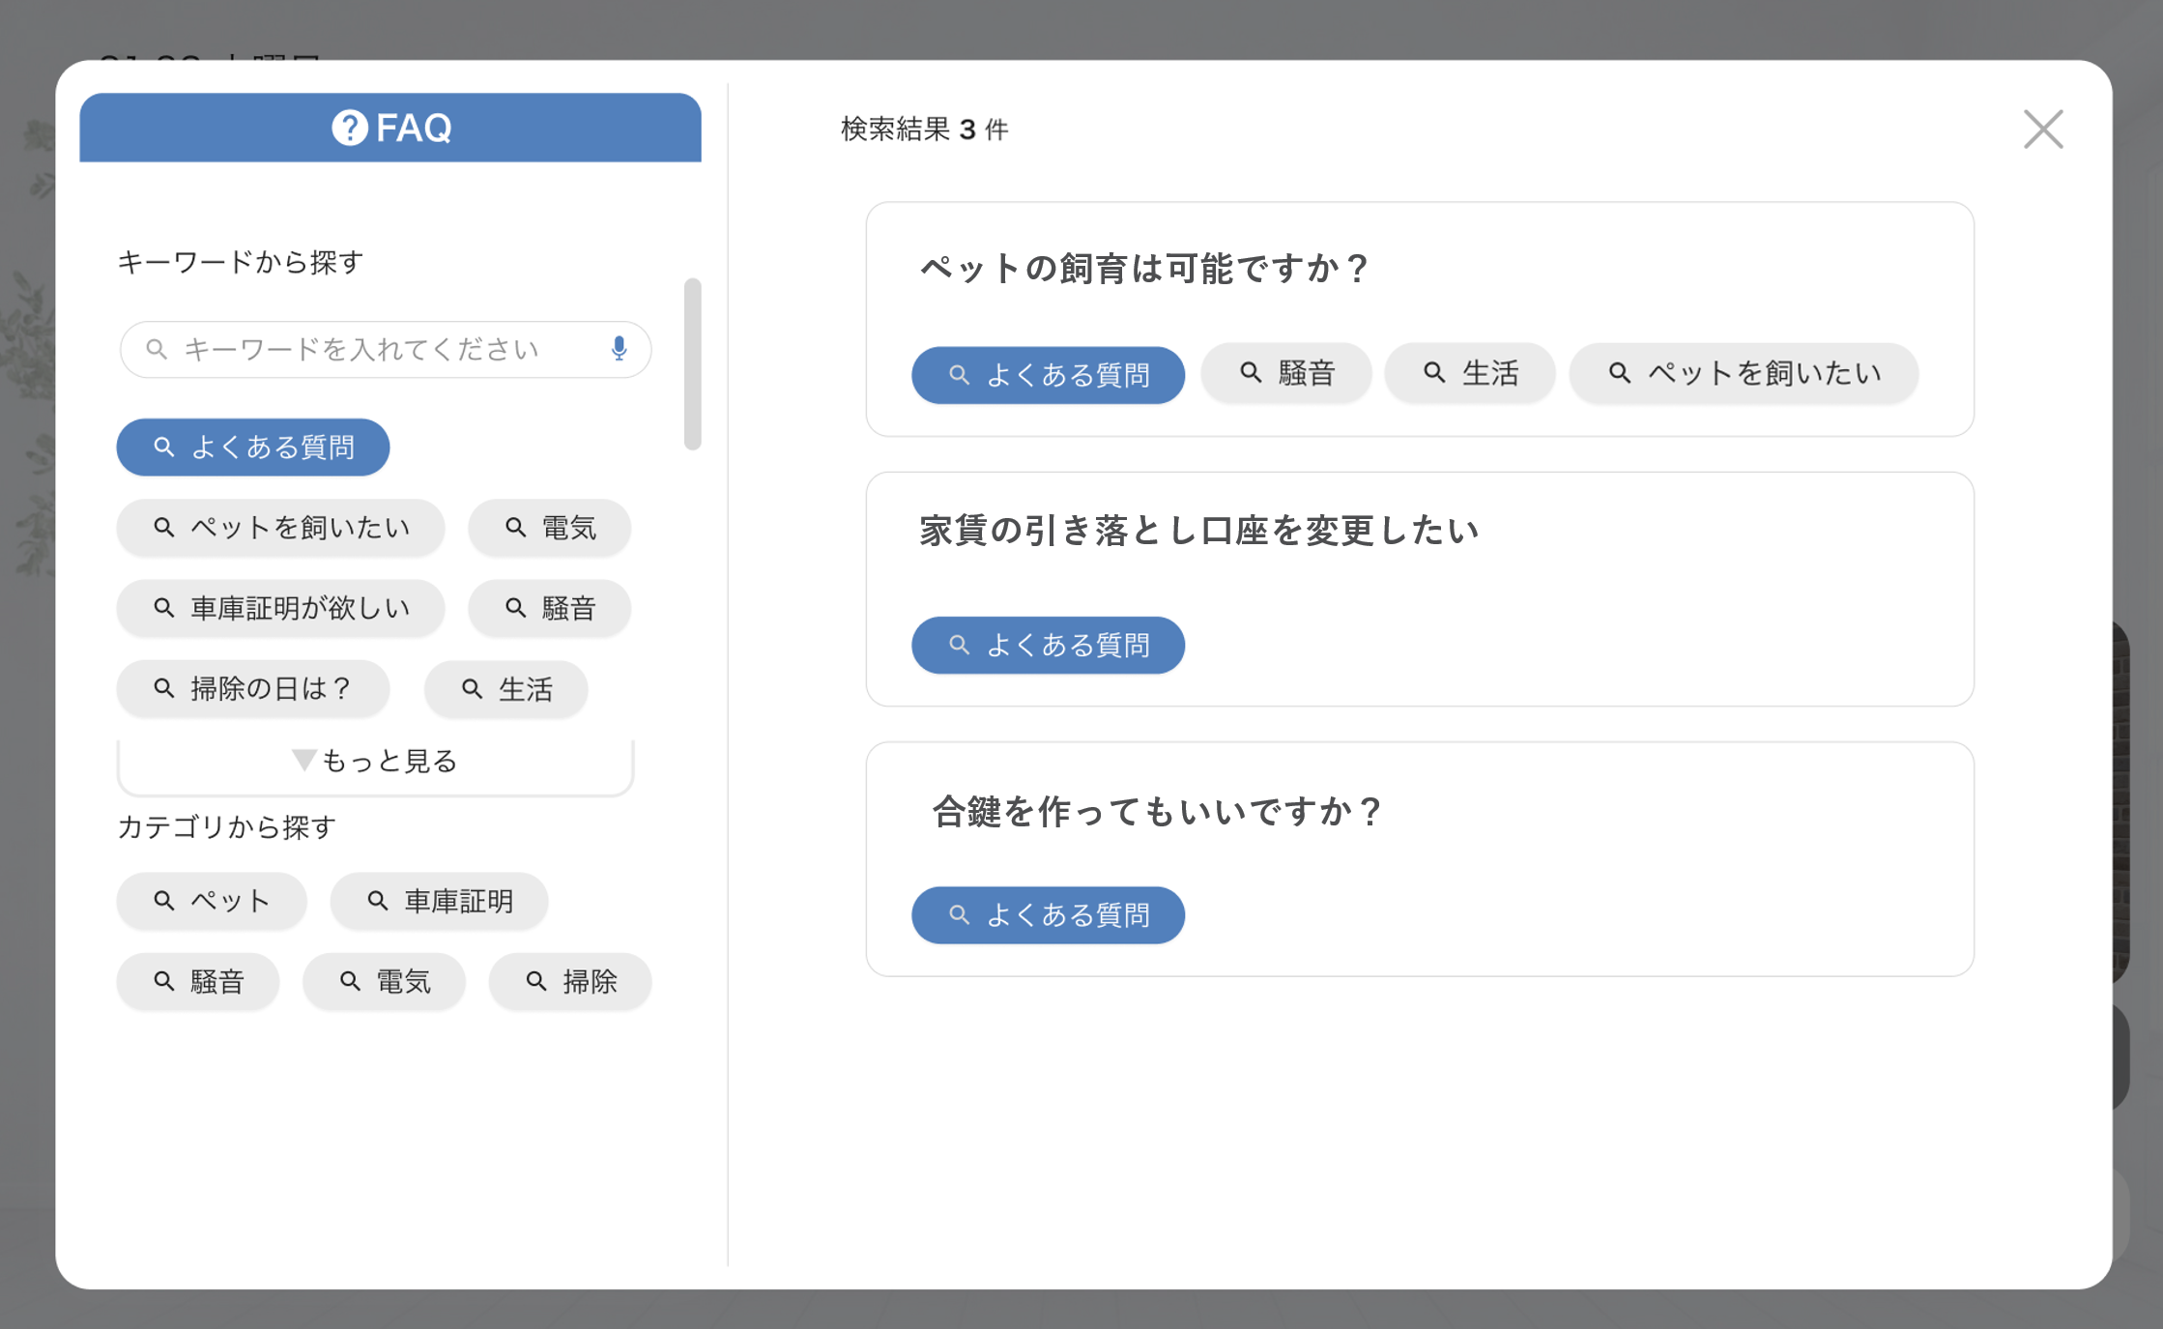Choose the ペット category chip
Screen dimensions: 2163x1329
click(212, 901)
